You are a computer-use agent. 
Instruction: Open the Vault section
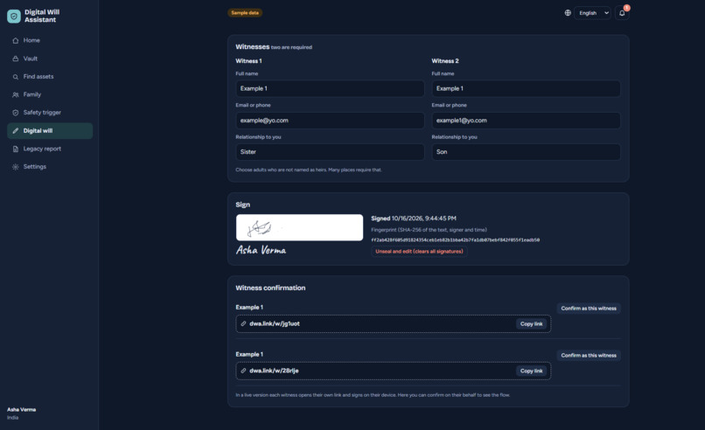pyautogui.click(x=50, y=59)
